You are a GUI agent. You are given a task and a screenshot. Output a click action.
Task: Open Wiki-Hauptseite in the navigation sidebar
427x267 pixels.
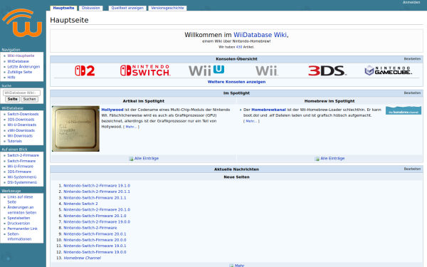pos(21,56)
